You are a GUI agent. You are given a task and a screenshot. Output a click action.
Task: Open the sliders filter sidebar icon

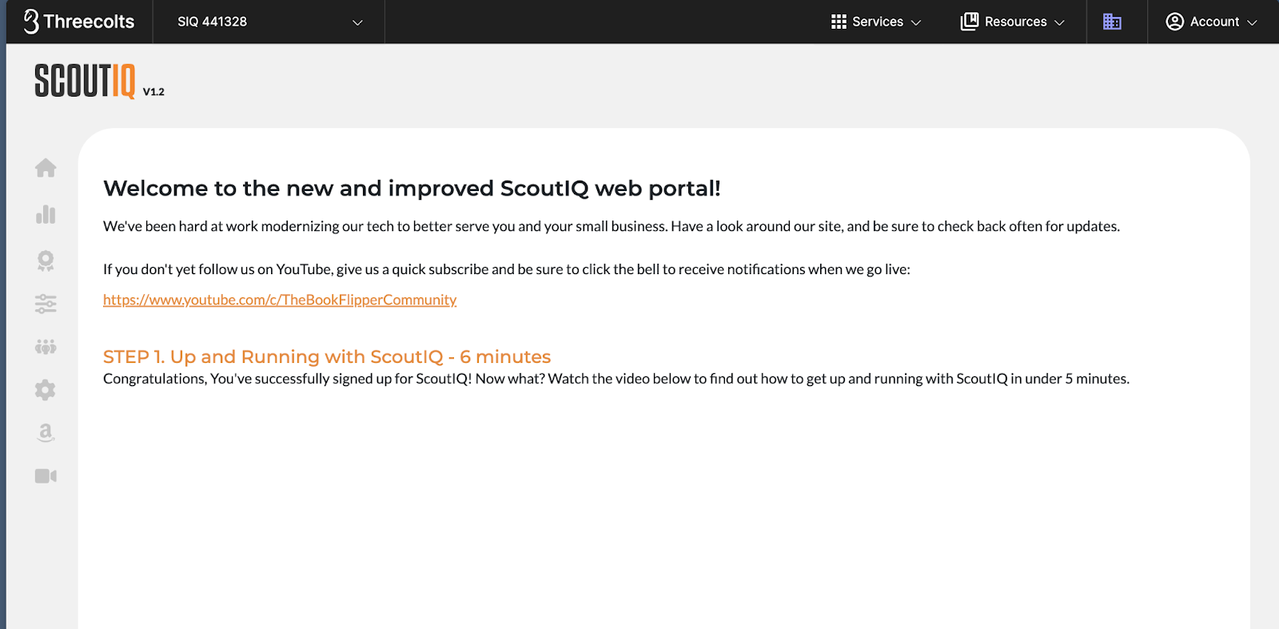[x=46, y=304]
